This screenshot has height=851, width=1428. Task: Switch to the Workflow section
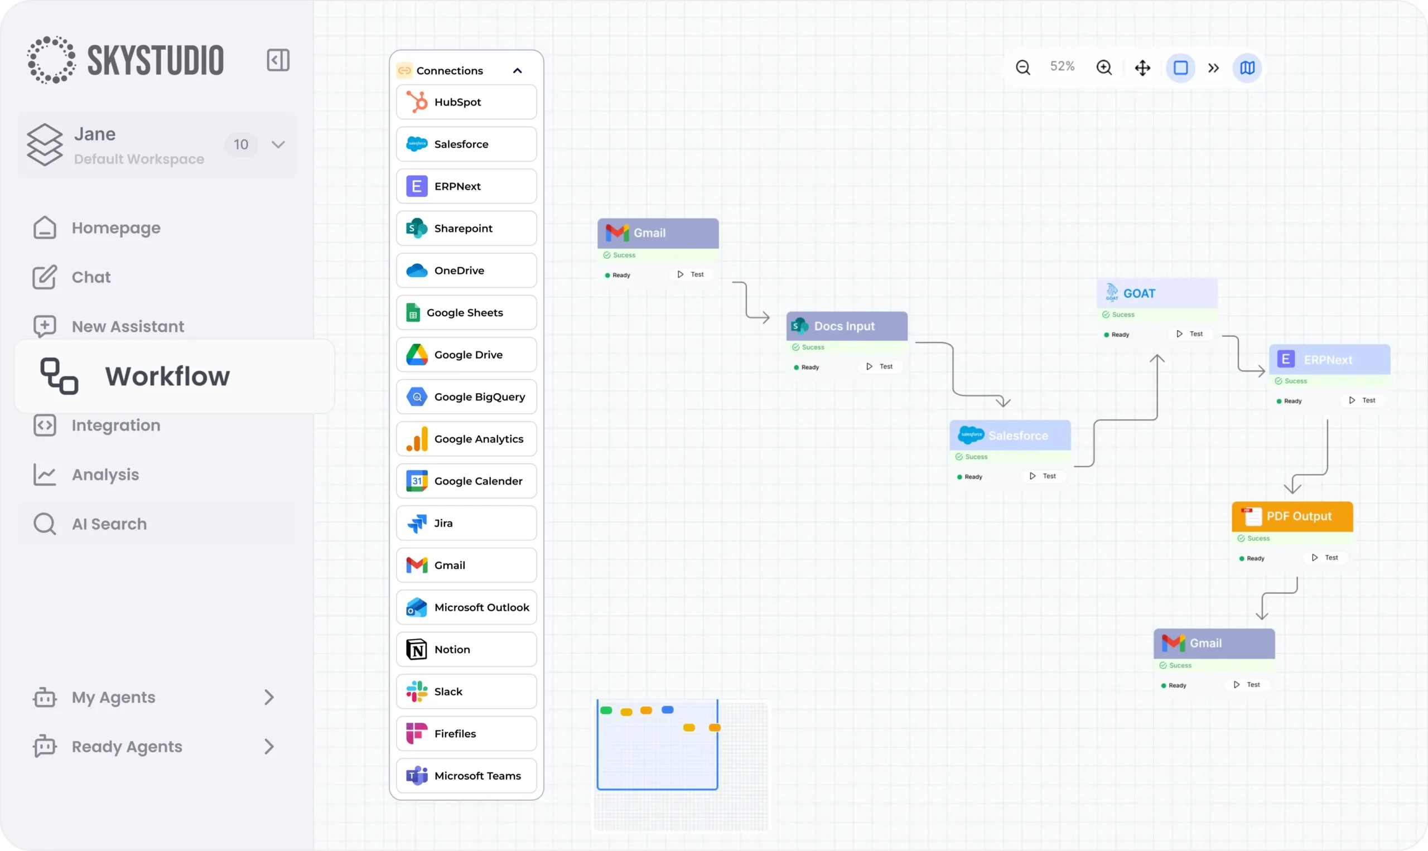(167, 376)
